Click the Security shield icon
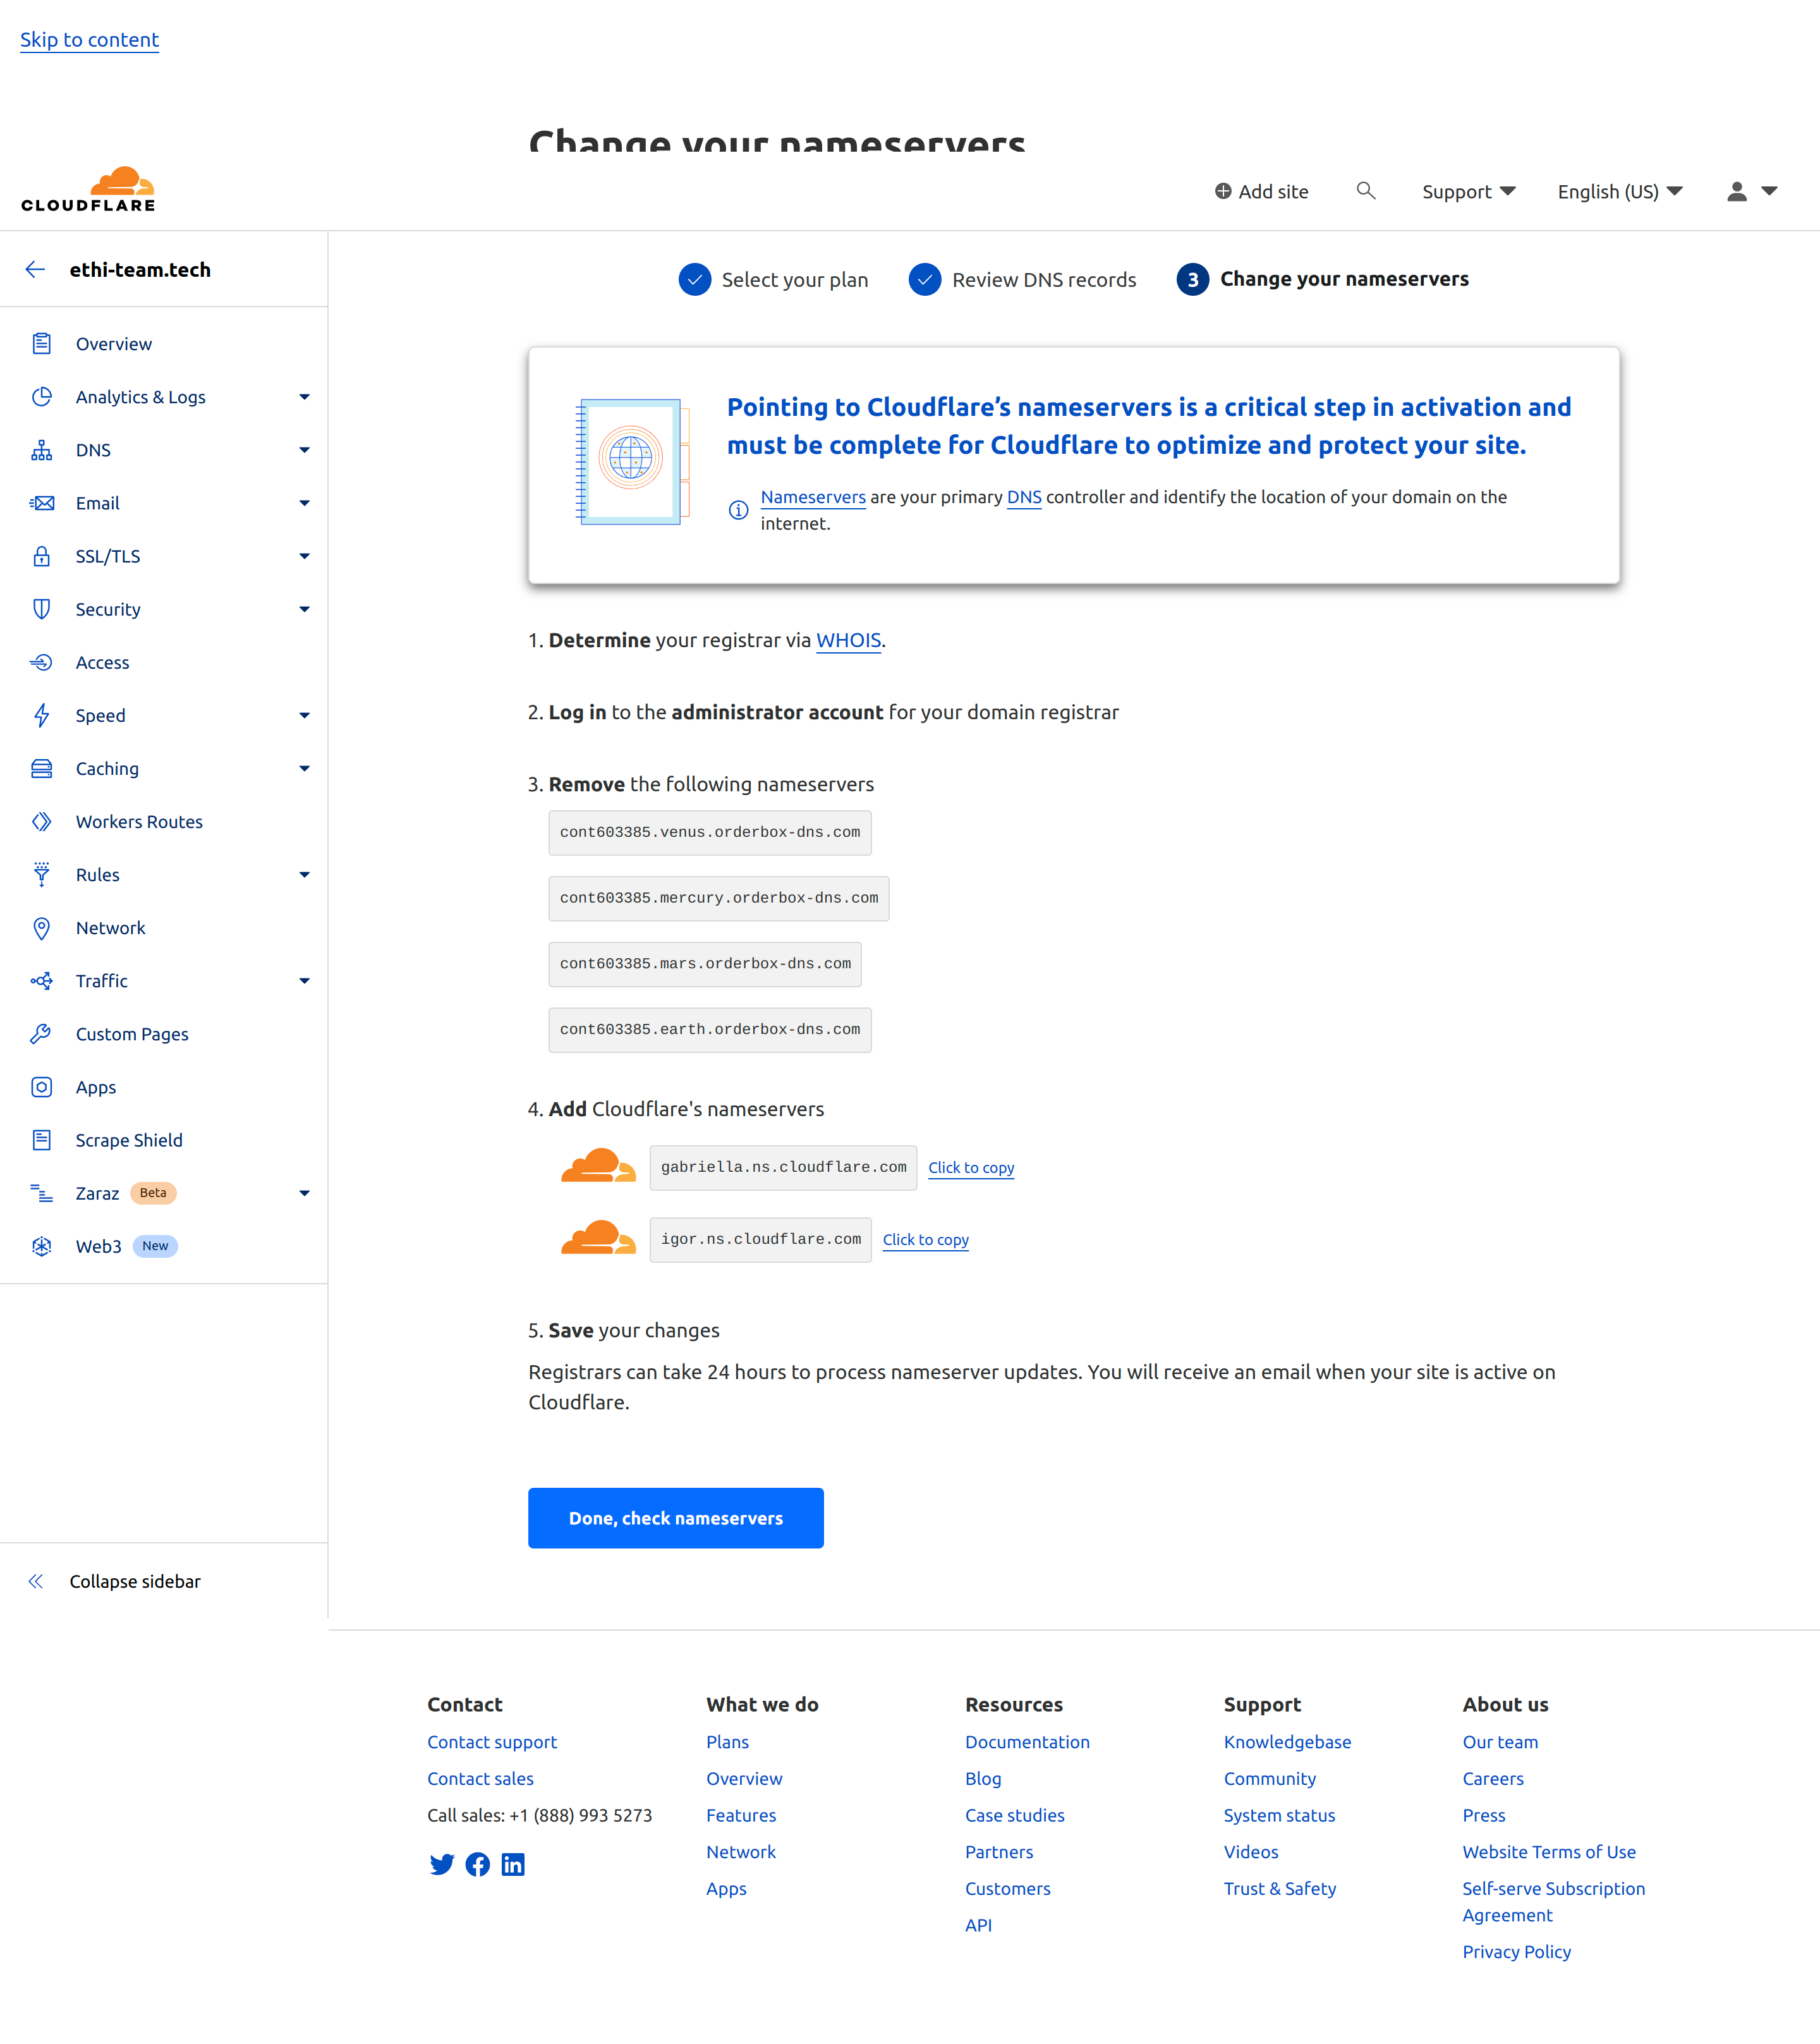 point(41,608)
